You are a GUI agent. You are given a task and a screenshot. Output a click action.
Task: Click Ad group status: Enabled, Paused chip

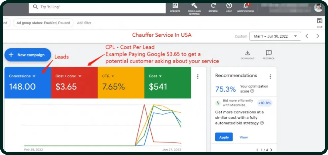click(x=43, y=23)
